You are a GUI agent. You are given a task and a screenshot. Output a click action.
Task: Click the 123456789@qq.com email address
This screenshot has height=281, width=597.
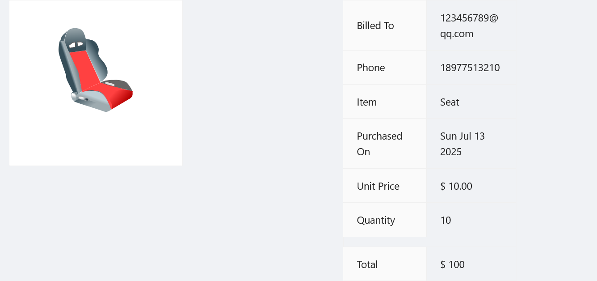click(x=469, y=26)
